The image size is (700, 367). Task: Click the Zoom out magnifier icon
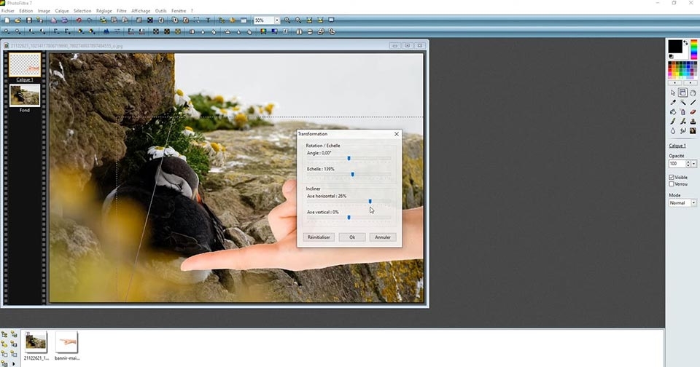pos(297,20)
